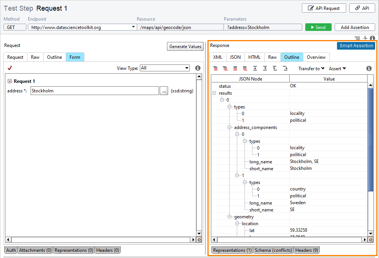The height and width of the screenshot is (258, 379).
Task: Click the red checkmark validate icon
Action: coord(10,68)
